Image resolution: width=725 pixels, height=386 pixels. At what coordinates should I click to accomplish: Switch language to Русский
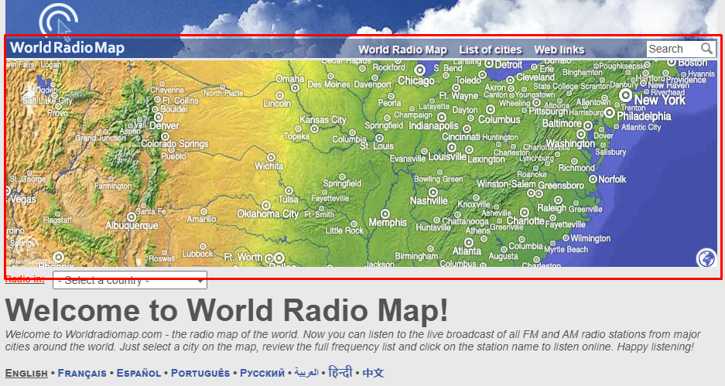point(262,373)
